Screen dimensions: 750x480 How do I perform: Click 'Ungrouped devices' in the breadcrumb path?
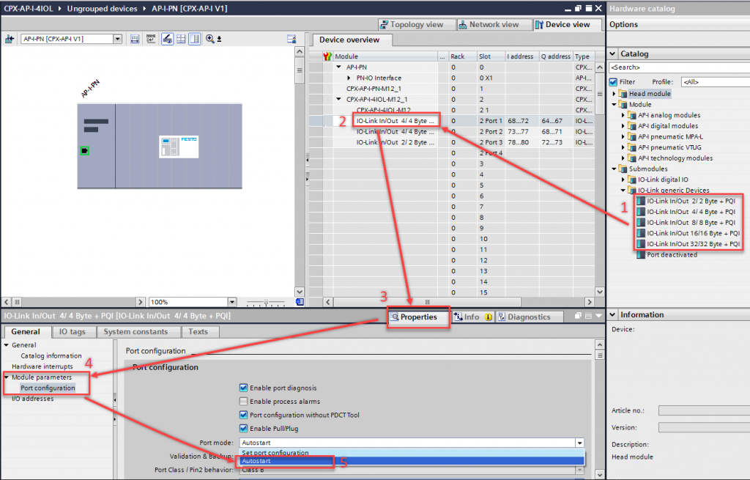(x=102, y=9)
